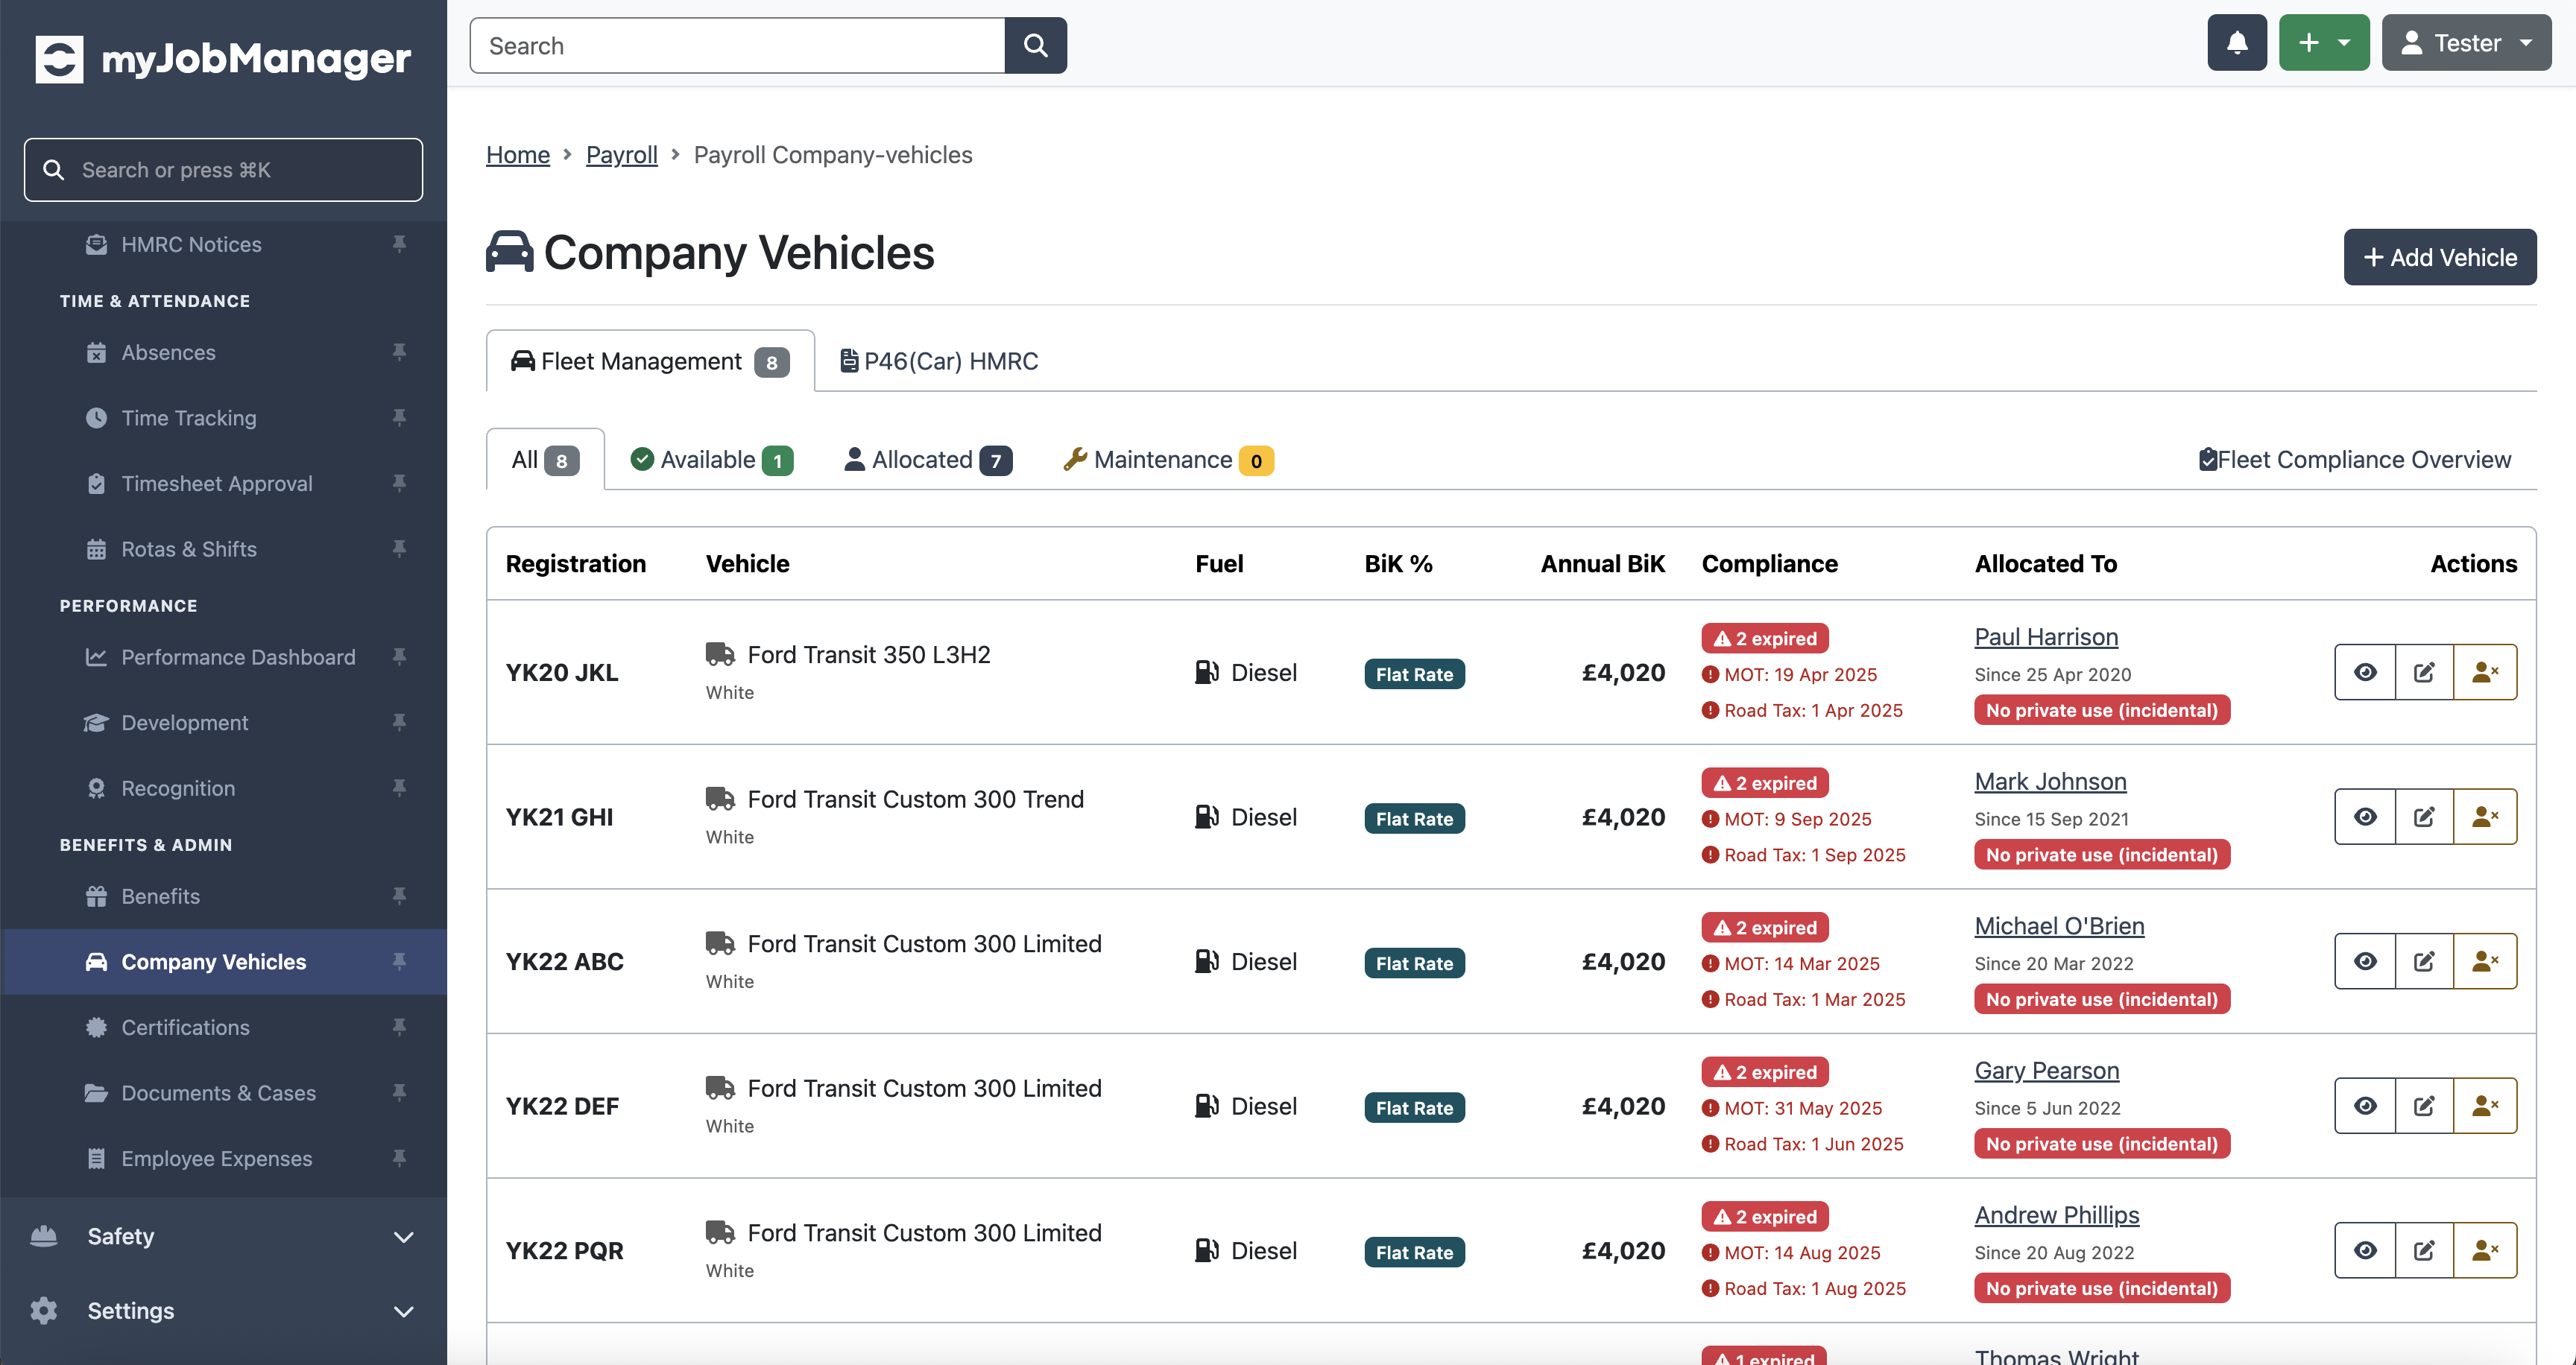Viewport: 2576px width, 1365px height.
Task: Toggle pin for Company Vehicles sidebar item
Action: pos(399,961)
